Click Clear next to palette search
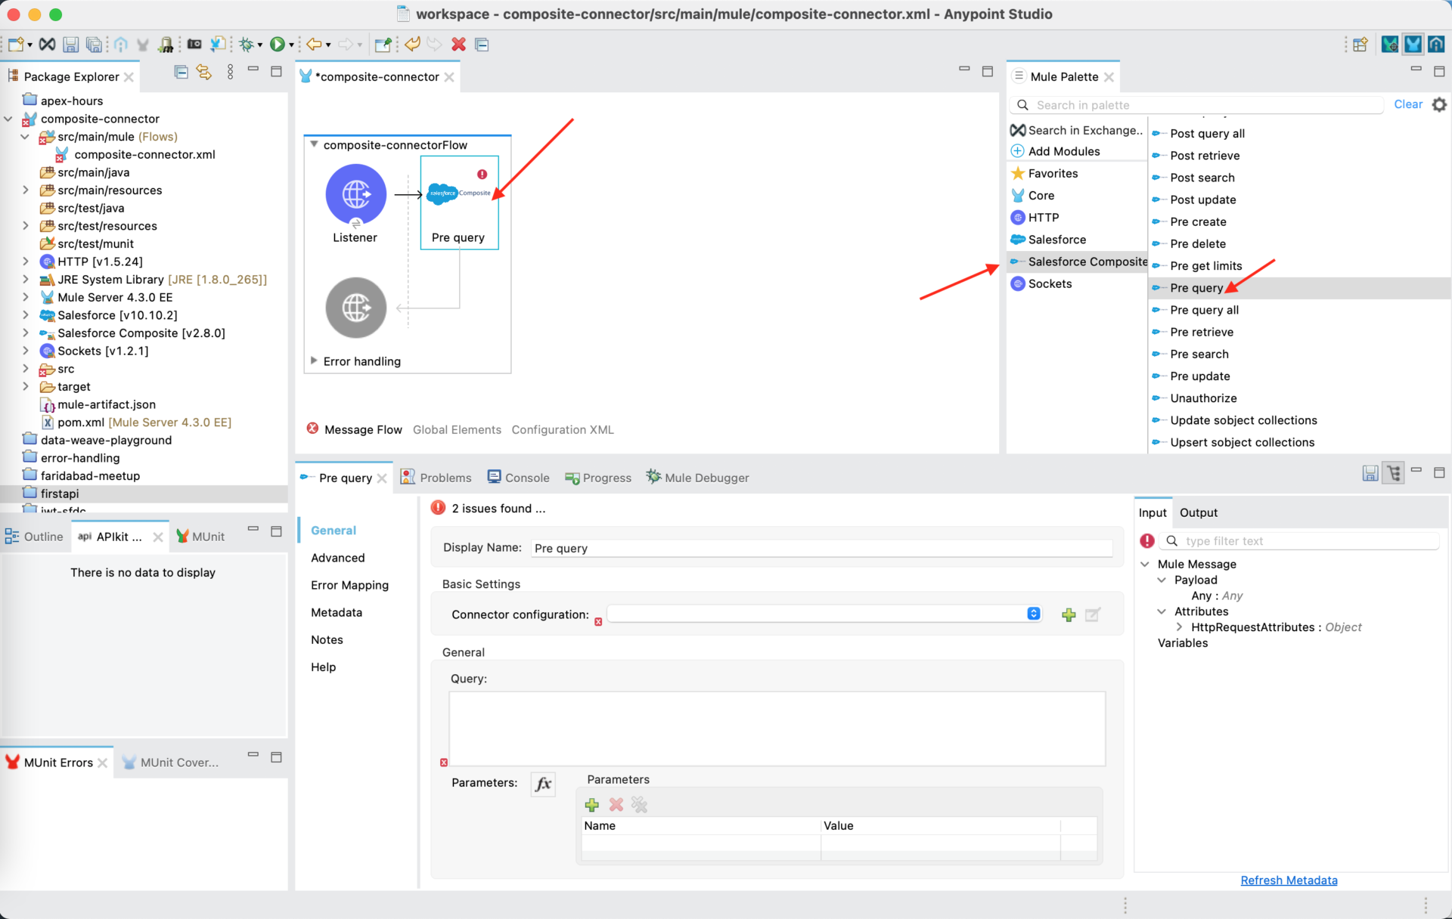The width and height of the screenshot is (1452, 919). (x=1407, y=104)
